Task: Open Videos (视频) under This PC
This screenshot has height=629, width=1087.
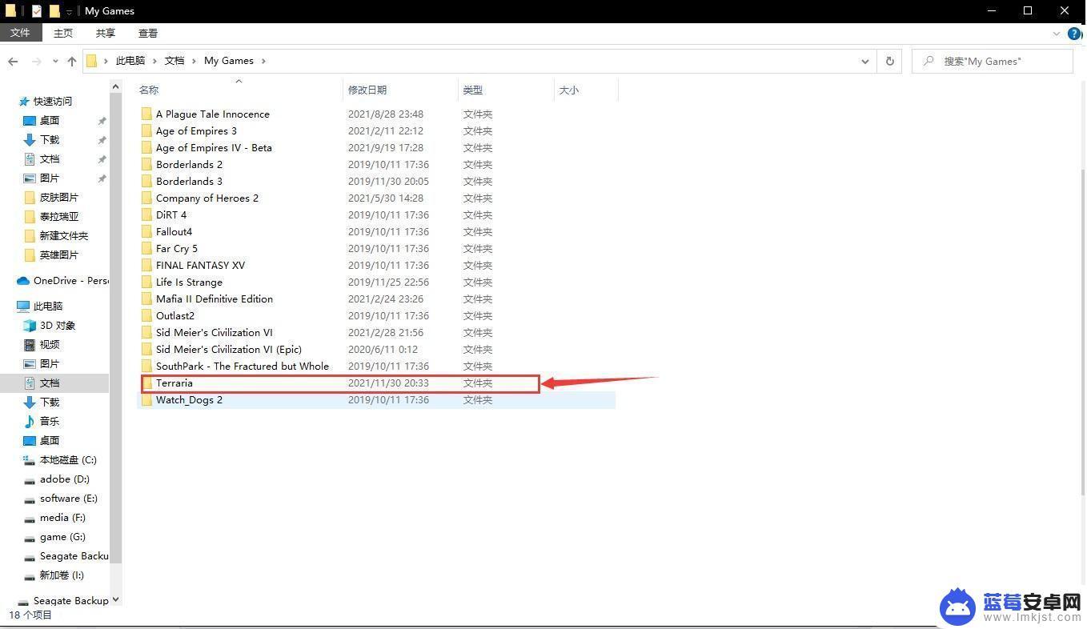Action: 42,344
